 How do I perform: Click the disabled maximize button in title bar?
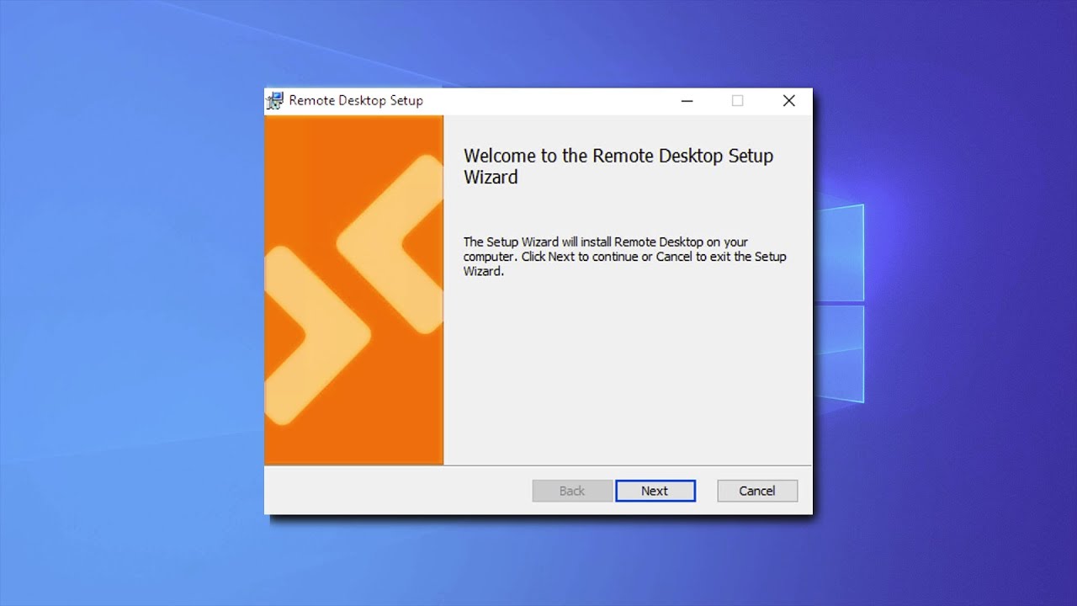(x=738, y=101)
